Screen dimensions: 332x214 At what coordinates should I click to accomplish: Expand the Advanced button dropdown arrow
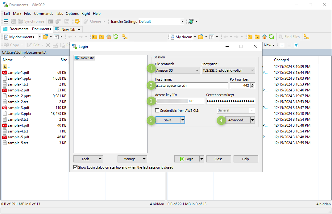[252, 120]
